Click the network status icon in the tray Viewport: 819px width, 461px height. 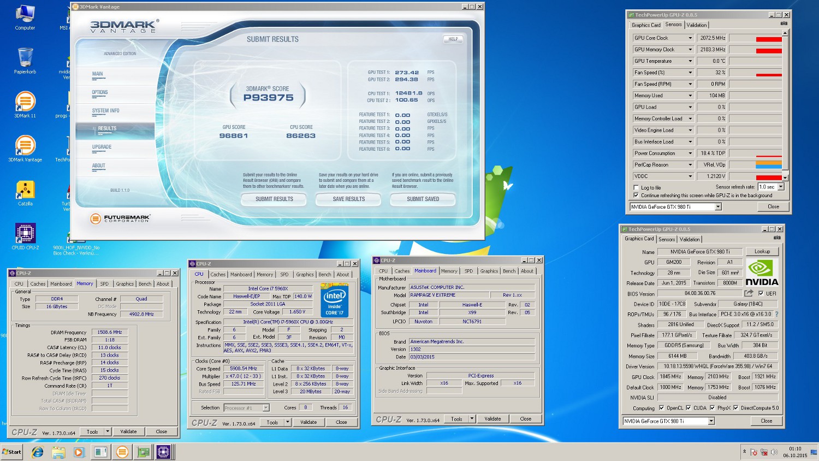point(764,452)
